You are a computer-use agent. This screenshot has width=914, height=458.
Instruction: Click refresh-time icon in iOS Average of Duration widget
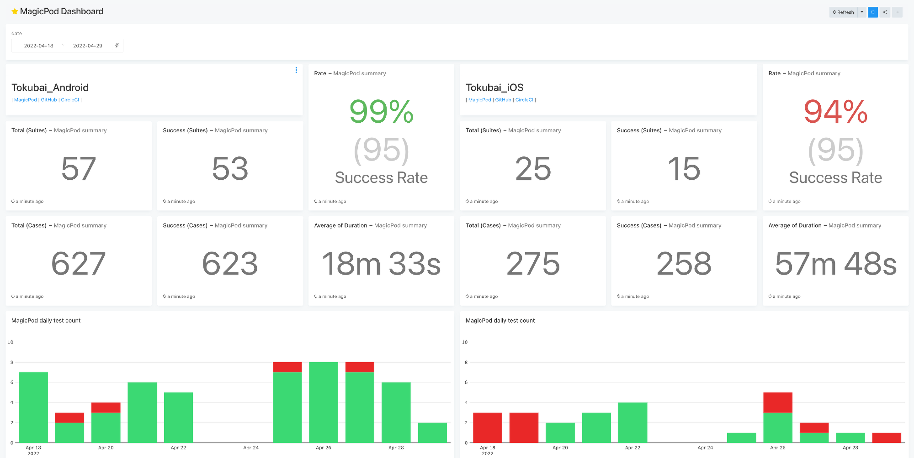(770, 297)
